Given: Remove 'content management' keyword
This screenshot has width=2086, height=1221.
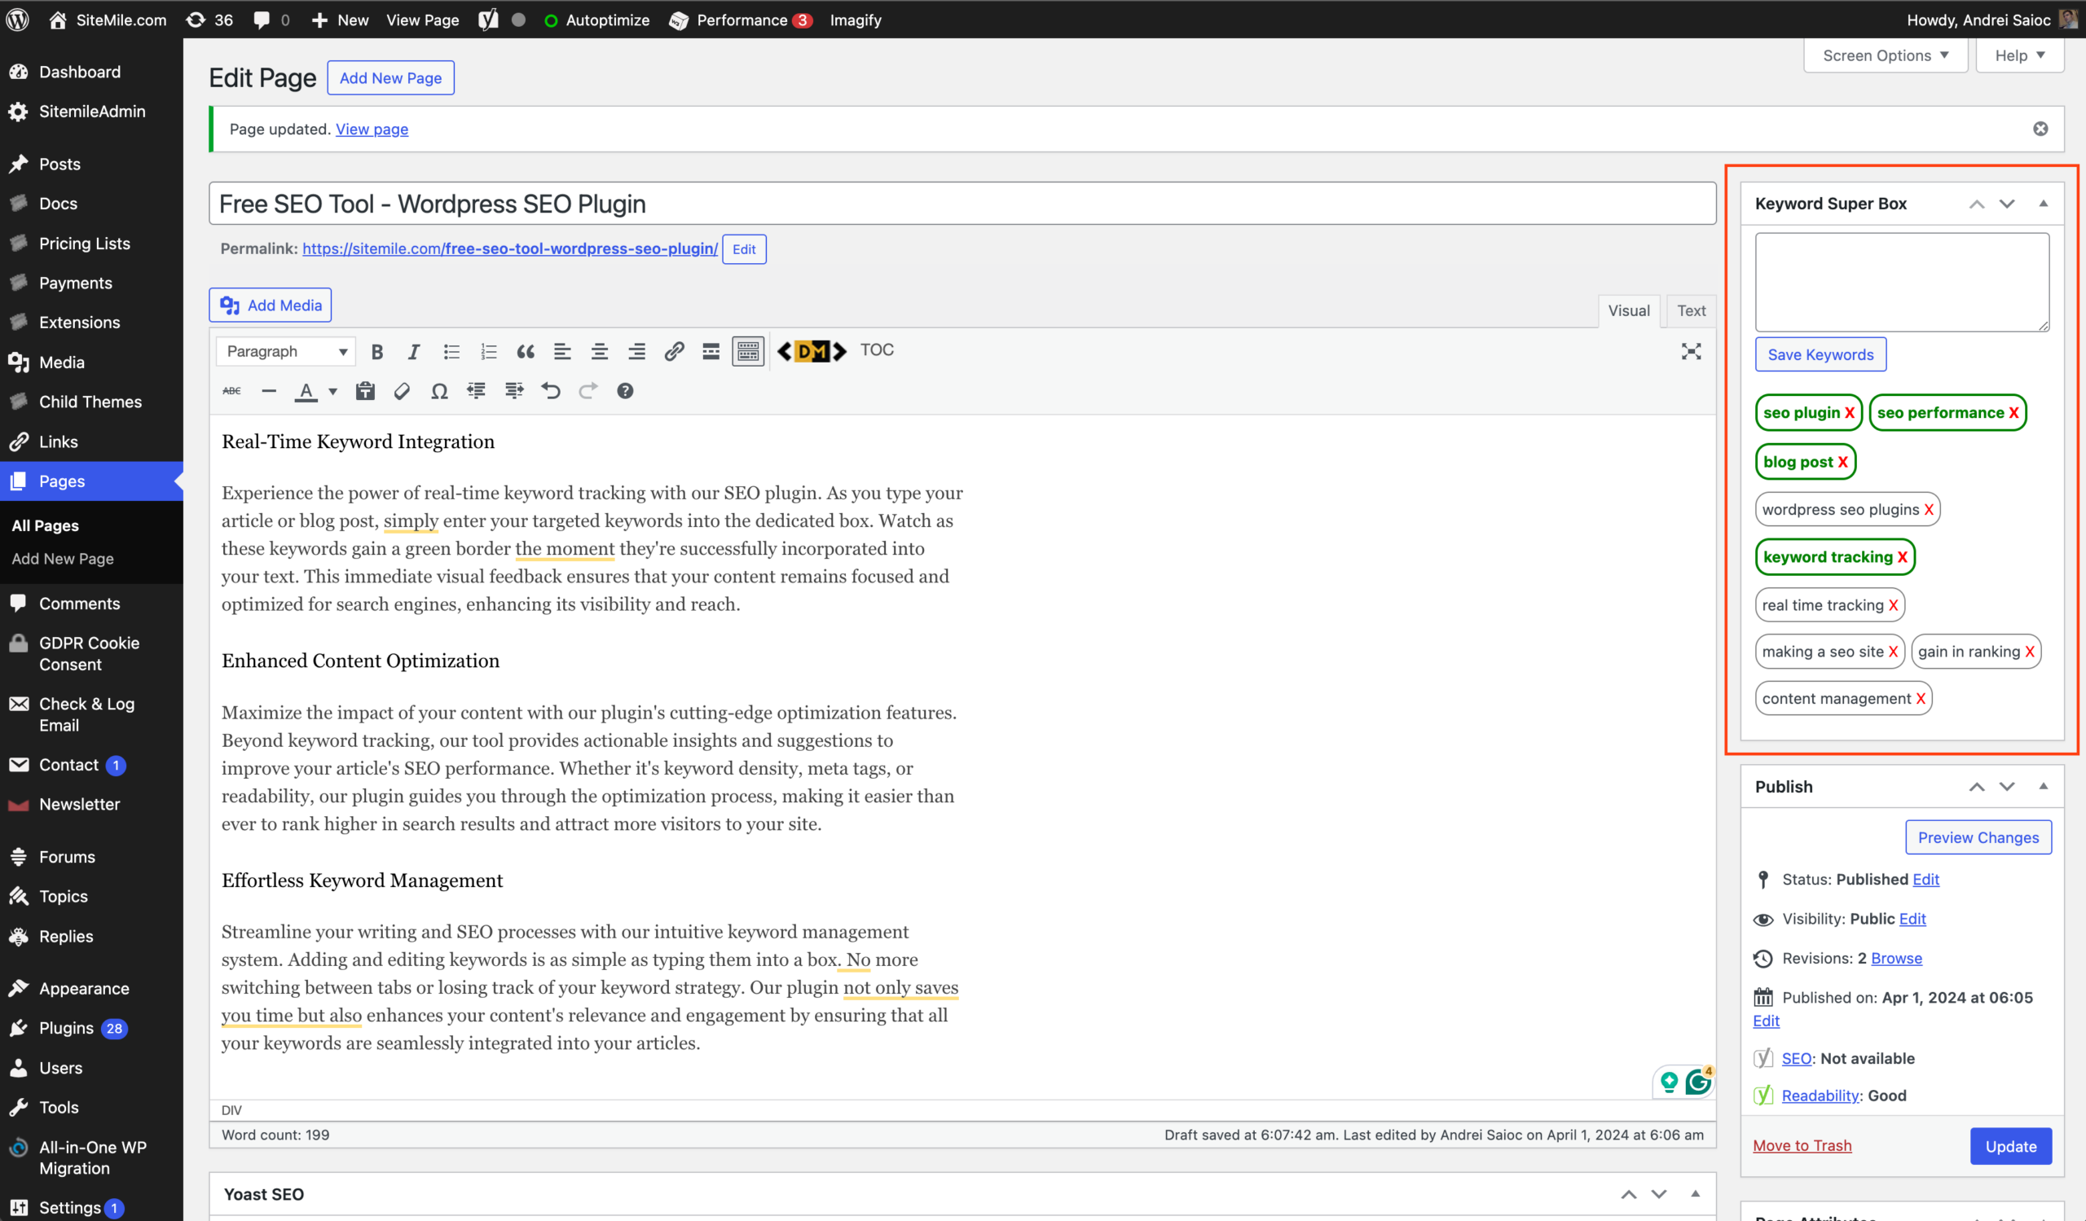Looking at the screenshot, I should pyautogui.click(x=1921, y=699).
